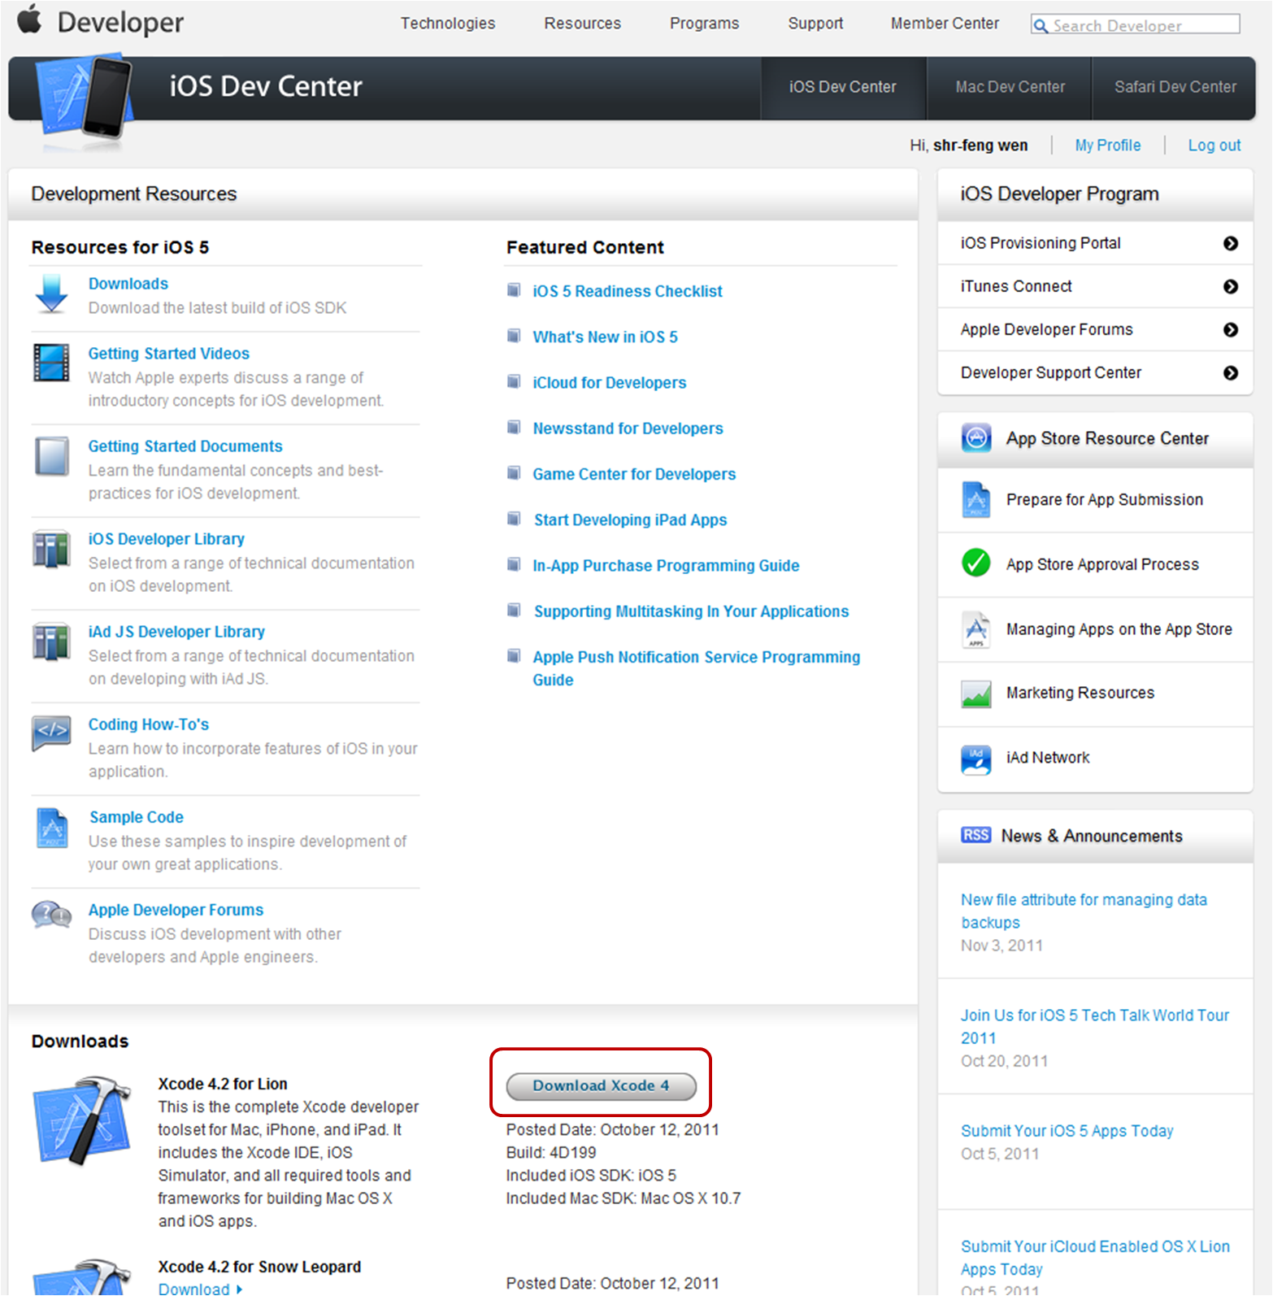
Task: Click the Download Xcode 4 button
Action: 601,1086
